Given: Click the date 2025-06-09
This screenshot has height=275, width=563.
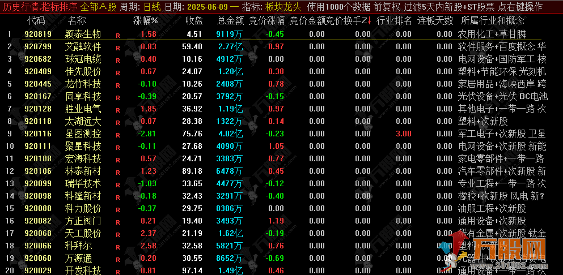Looking at the screenshot, I should 208,7.
